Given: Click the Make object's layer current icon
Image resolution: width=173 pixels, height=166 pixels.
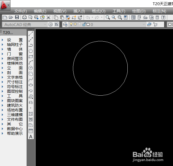Looking at the screenshot, I should (149, 24).
